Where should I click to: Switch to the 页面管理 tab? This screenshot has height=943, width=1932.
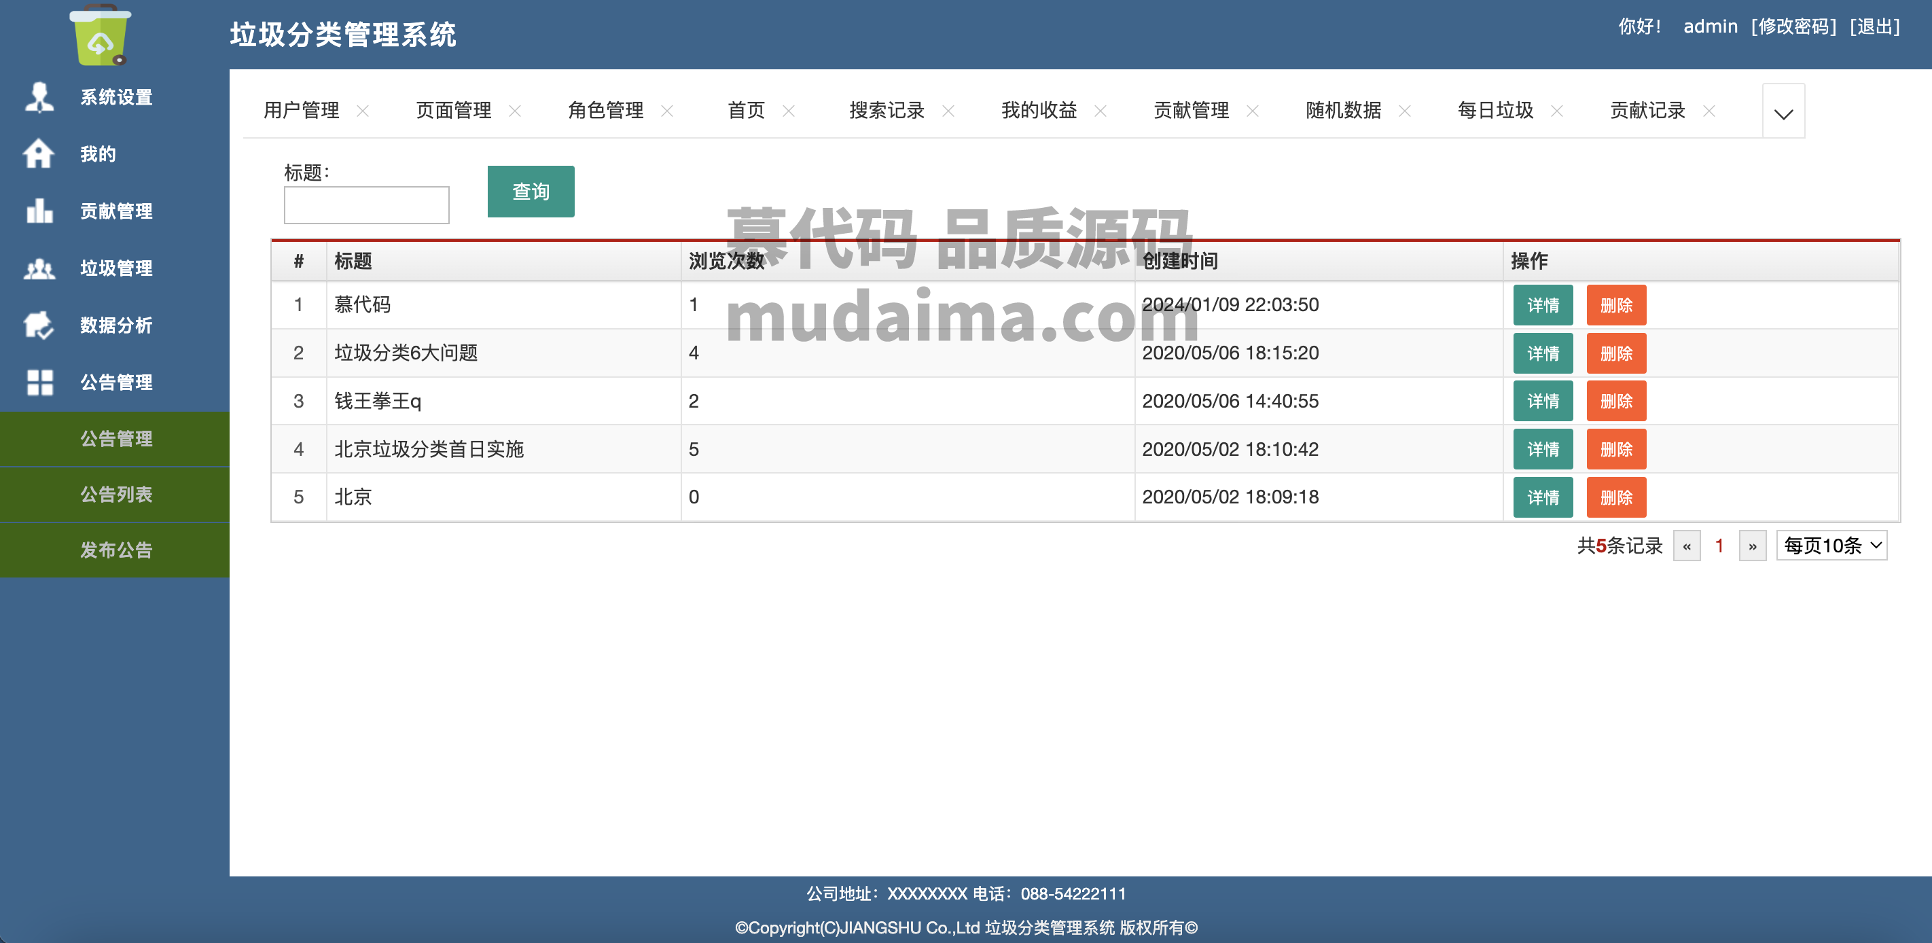click(x=454, y=111)
